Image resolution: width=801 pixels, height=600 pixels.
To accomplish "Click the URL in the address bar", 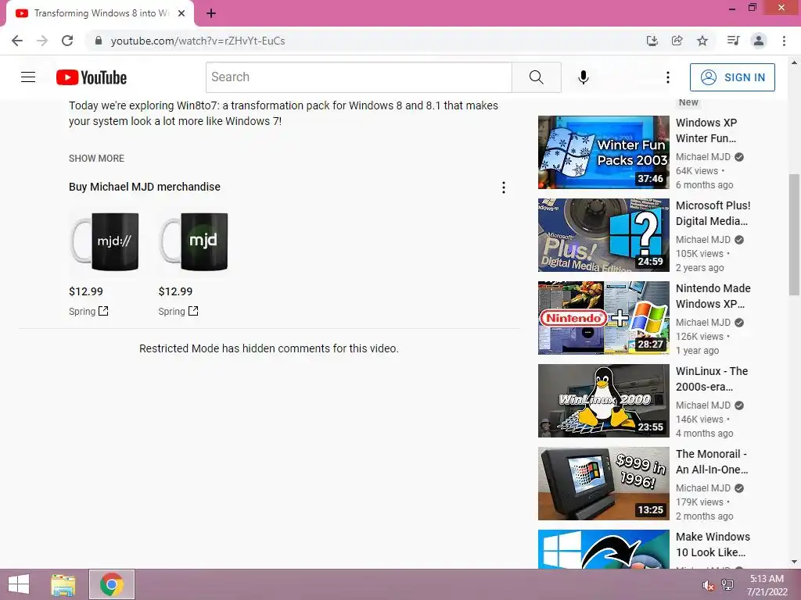I will (198, 41).
